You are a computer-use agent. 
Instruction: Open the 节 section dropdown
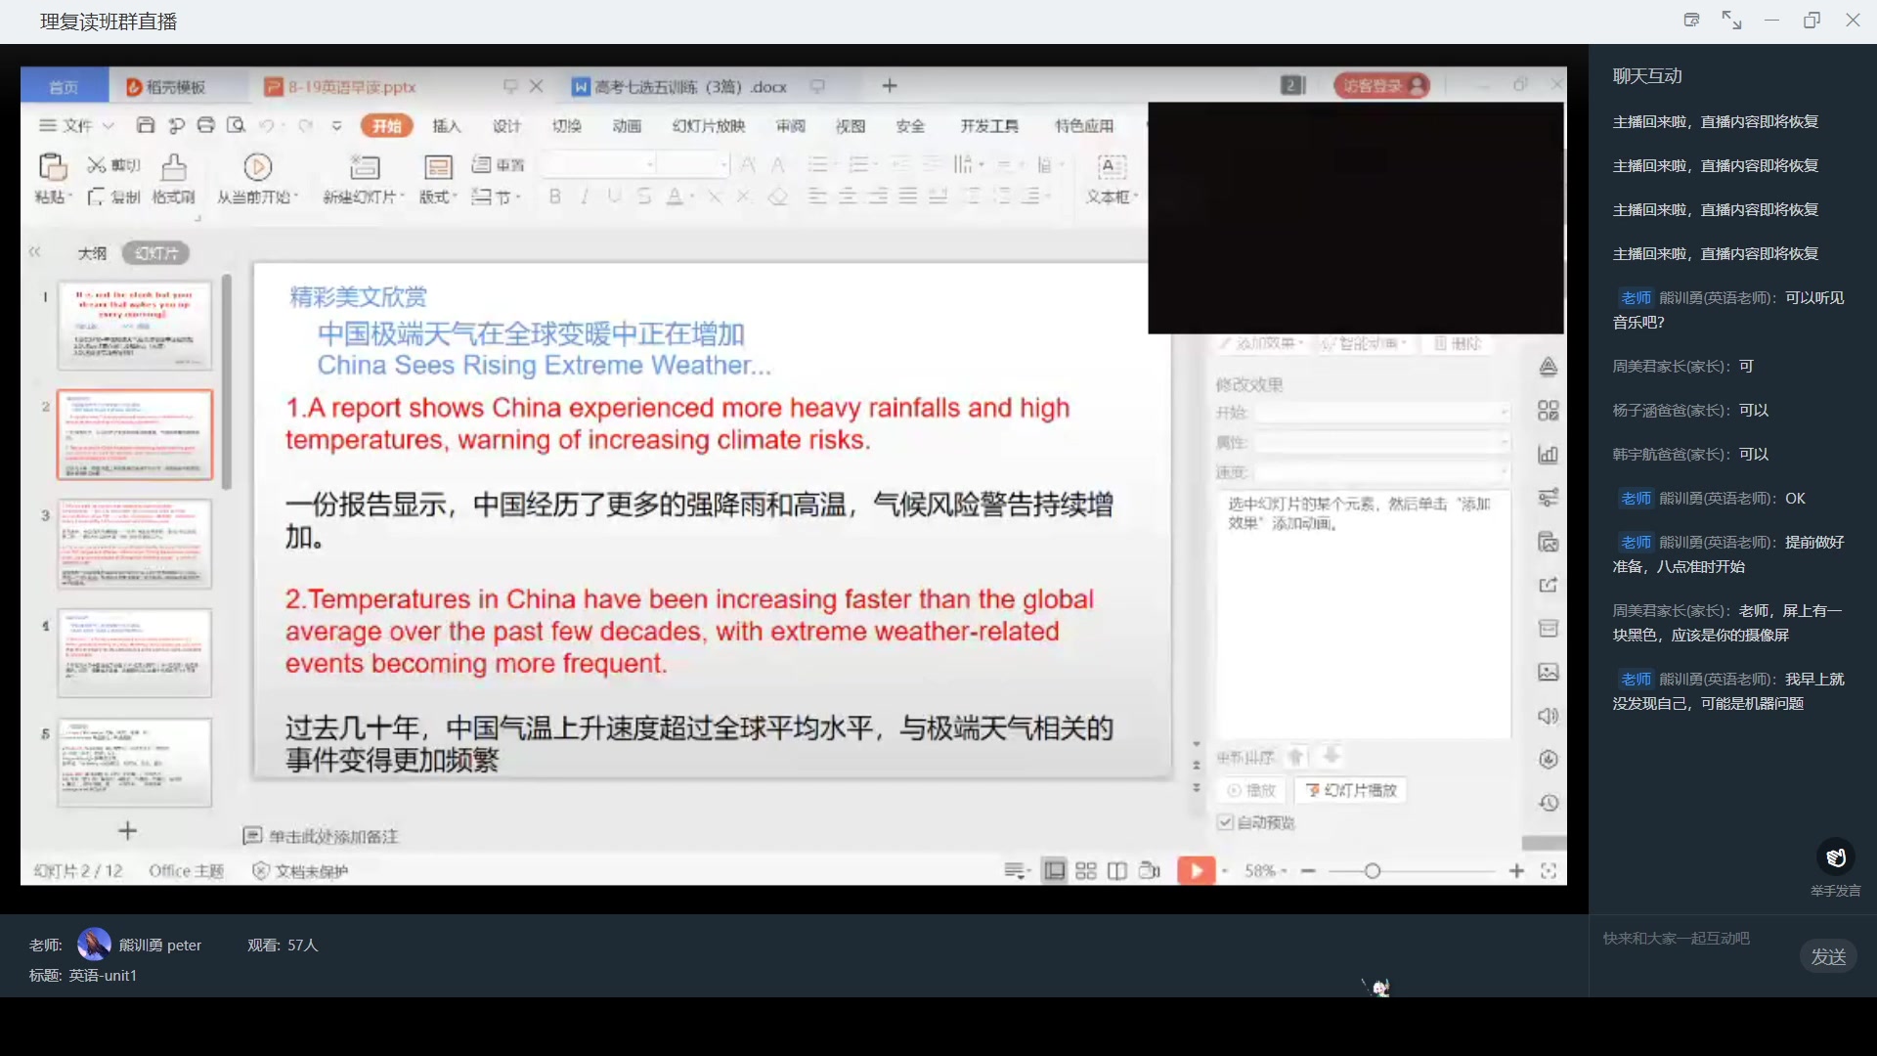point(497,197)
